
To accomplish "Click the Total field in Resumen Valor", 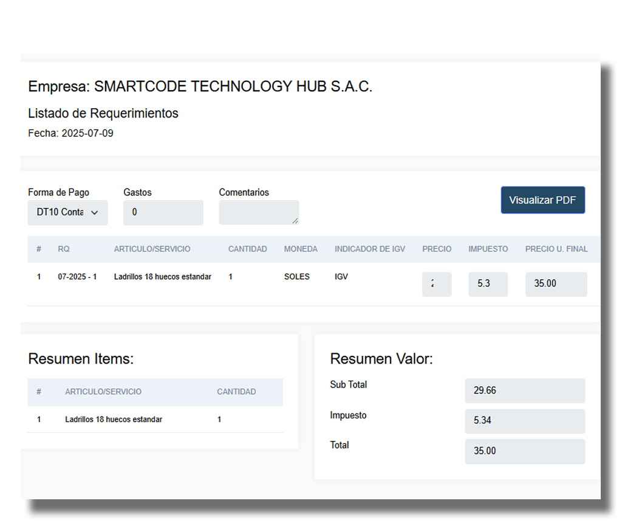I will (x=524, y=451).
